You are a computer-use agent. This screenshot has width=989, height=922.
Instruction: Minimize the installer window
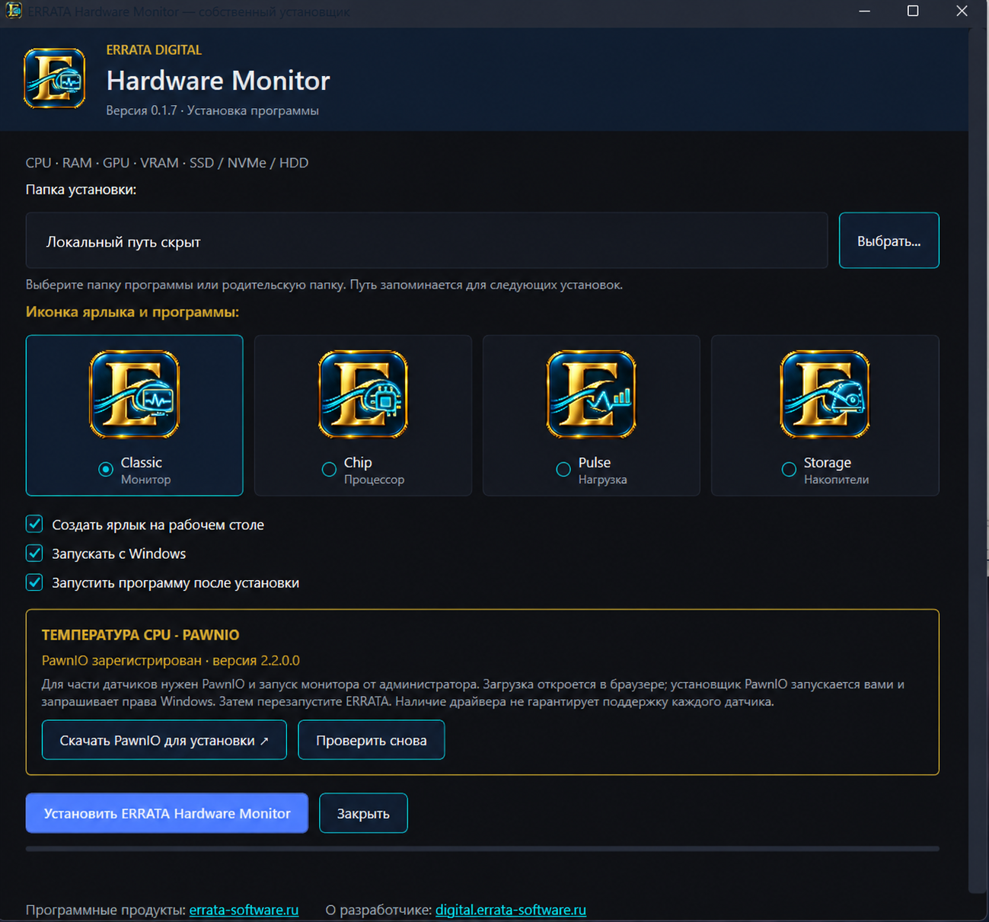[864, 11]
